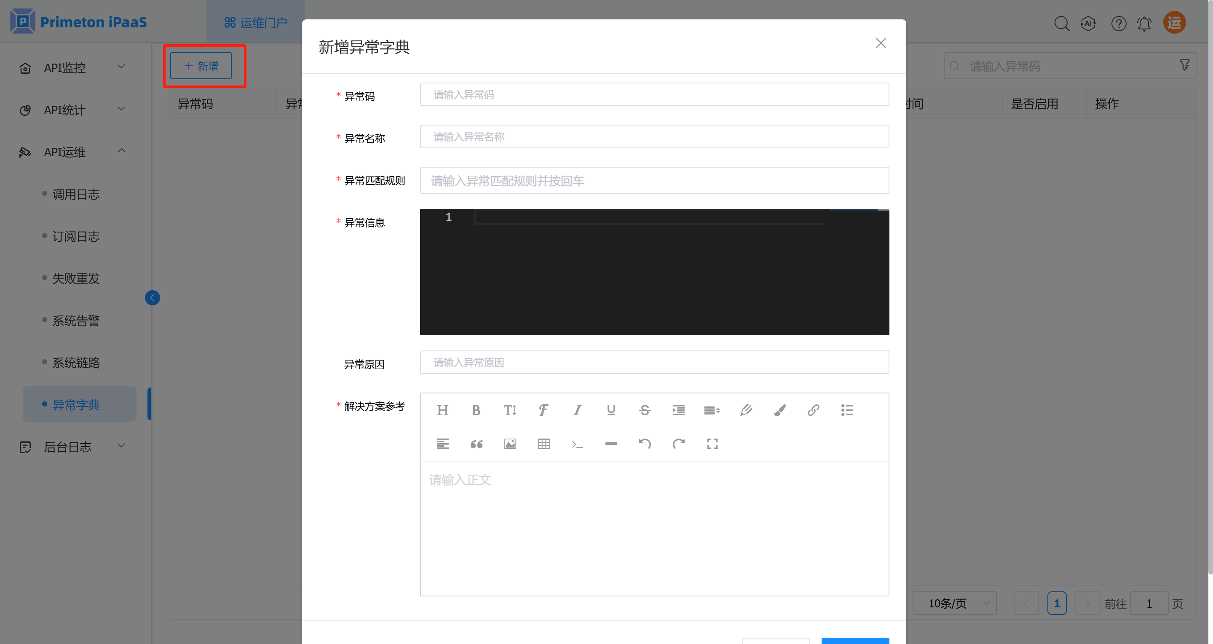The height and width of the screenshot is (644, 1213).
Task: Click the Bold icon in editor toolbar
Action: coord(476,410)
